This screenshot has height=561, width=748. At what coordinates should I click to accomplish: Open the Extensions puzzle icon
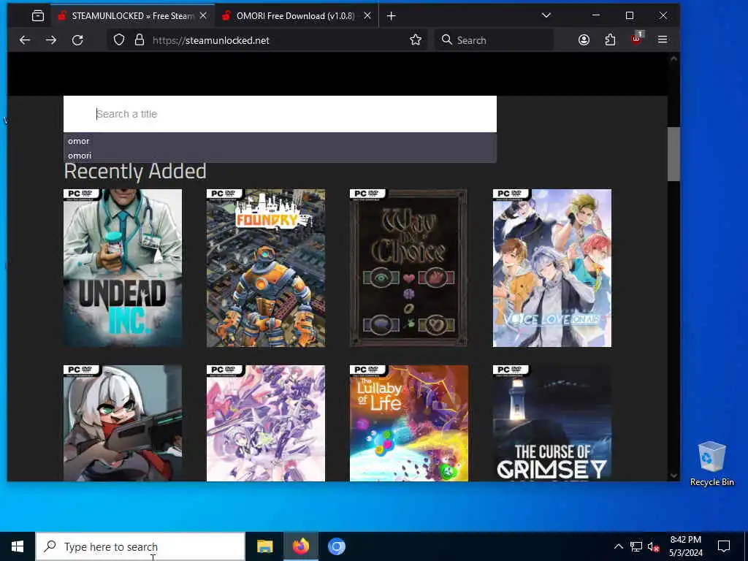click(x=610, y=40)
